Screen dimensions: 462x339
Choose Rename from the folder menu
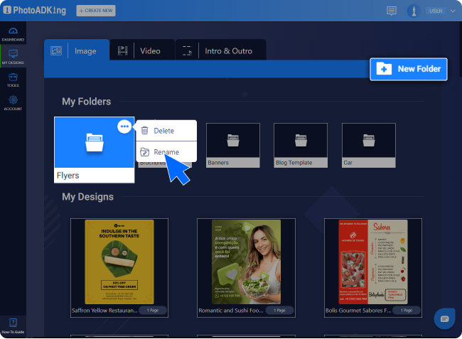tap(166, 152)
